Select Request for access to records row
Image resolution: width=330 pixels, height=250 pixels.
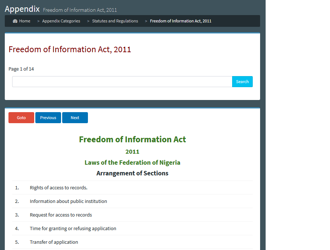[132, 215]
